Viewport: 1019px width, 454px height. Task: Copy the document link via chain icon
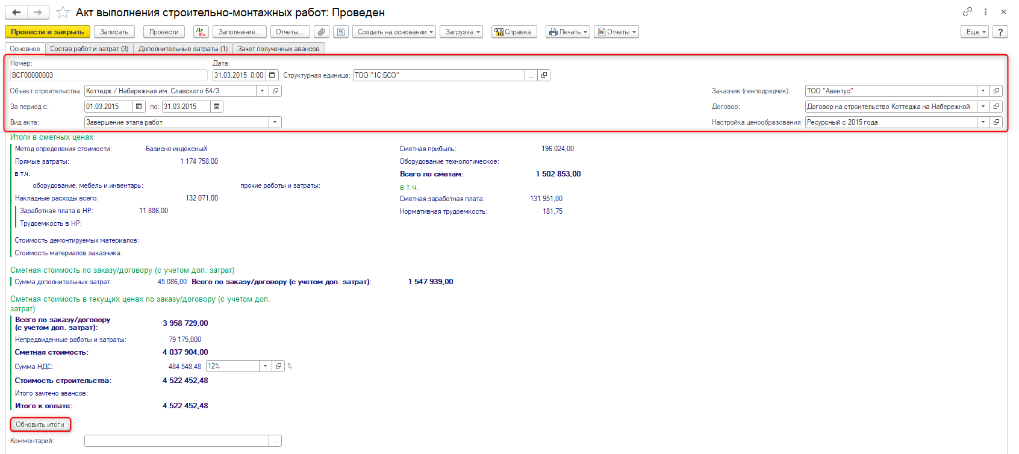(x=967, y=11)
